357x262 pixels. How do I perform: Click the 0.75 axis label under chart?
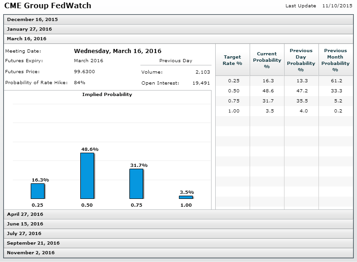coord(136,205)
